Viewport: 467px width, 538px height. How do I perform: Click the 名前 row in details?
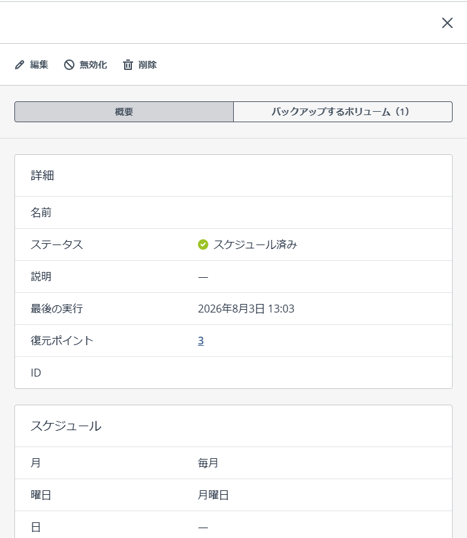coord(234,212)
